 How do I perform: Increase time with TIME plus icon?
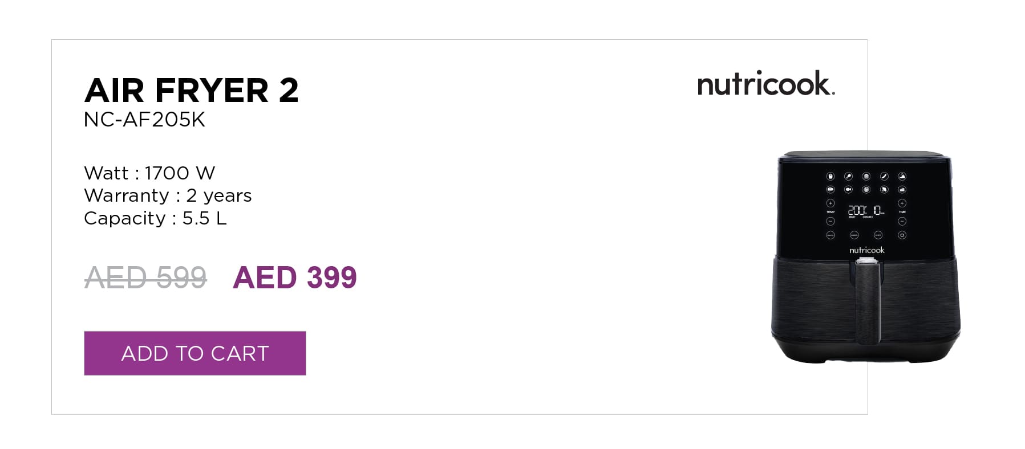tap(902, 203)
